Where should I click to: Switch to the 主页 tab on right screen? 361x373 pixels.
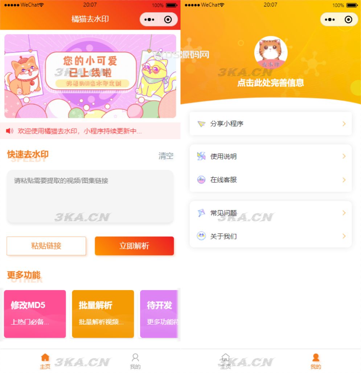tap(226, 361)
